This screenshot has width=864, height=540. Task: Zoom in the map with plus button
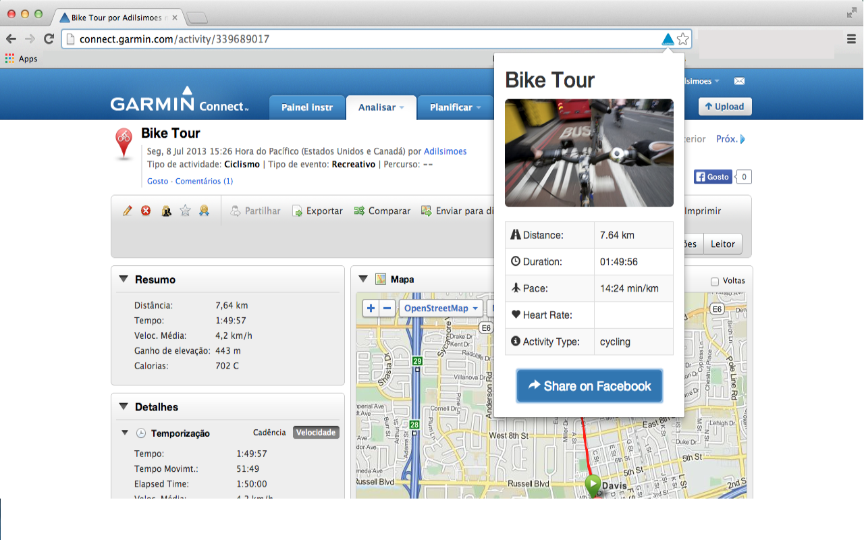click(x=371, y=308)
